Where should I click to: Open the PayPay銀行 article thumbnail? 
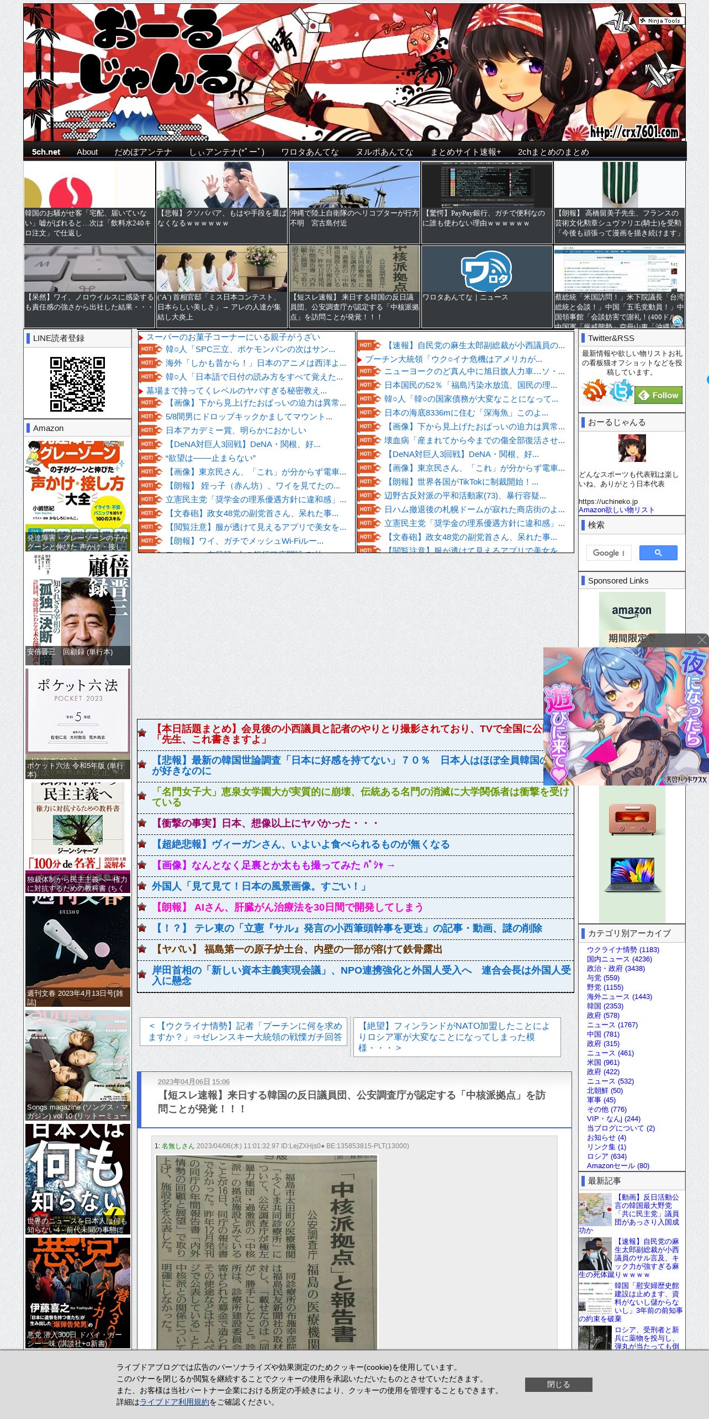point(487,202)
